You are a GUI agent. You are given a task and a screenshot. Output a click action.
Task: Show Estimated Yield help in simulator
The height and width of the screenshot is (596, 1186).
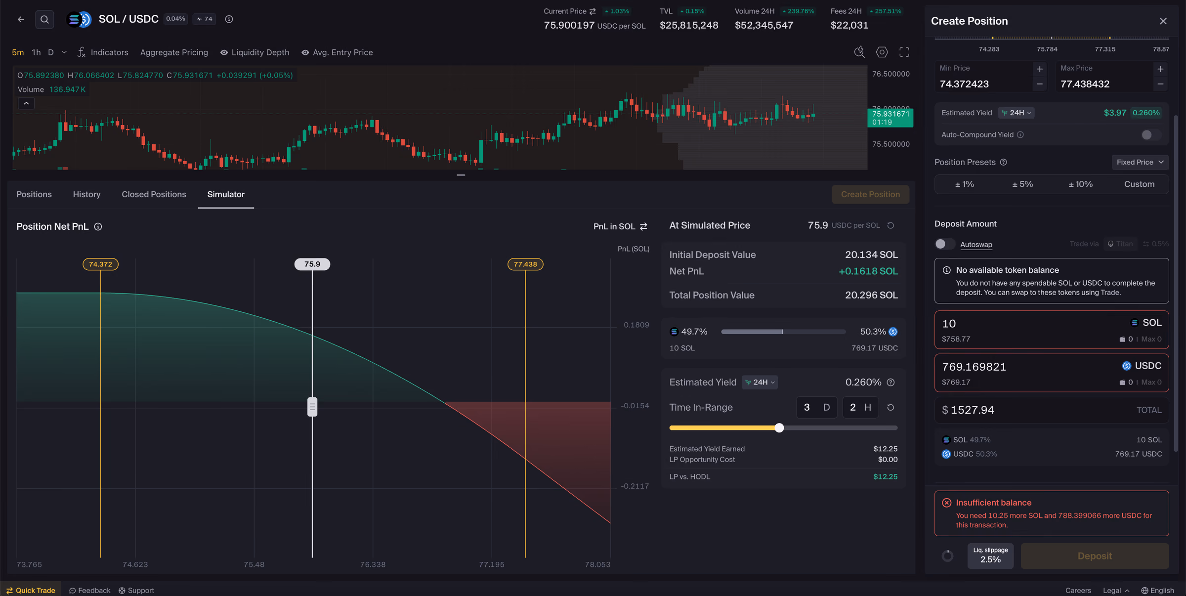tap(890, 382)
